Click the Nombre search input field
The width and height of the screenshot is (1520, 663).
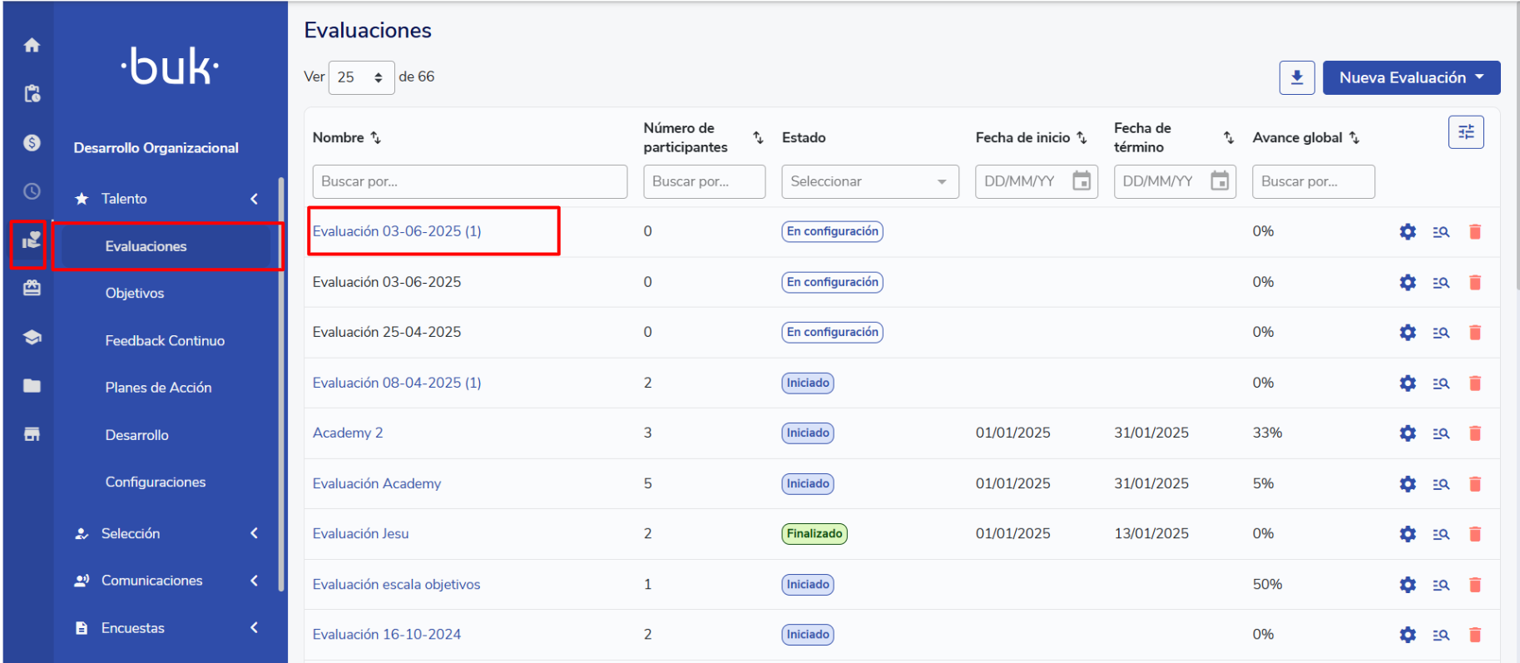pyautogui.click(x=469, y=181)
